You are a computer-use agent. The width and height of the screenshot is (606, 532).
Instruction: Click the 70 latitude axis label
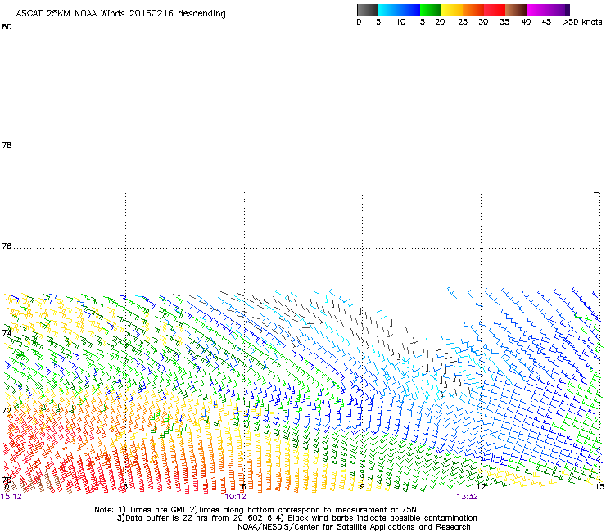coord(7,480)
